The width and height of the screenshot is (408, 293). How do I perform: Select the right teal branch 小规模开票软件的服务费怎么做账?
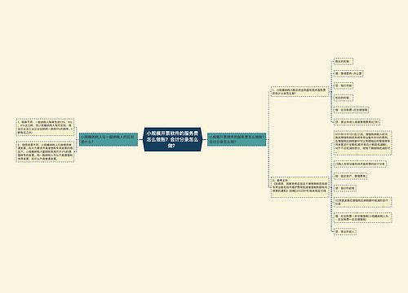click(237, 139)
